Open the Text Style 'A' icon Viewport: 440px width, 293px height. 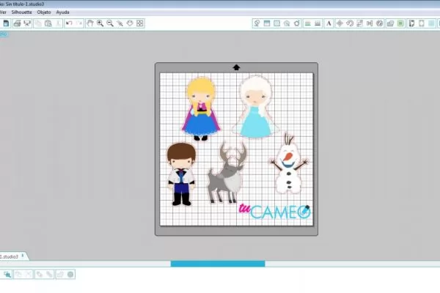(x=329, y=23)
